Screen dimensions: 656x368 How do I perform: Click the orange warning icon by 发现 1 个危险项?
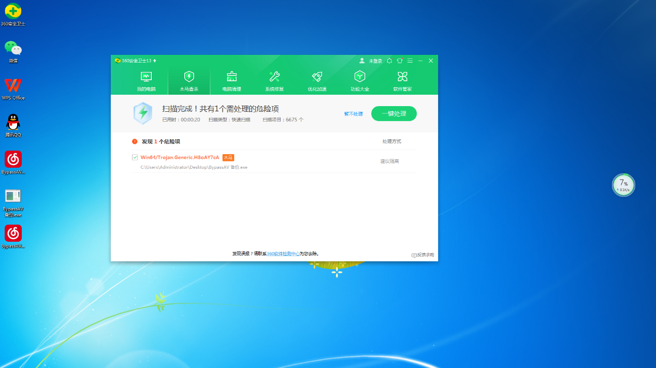pos(135,141)
